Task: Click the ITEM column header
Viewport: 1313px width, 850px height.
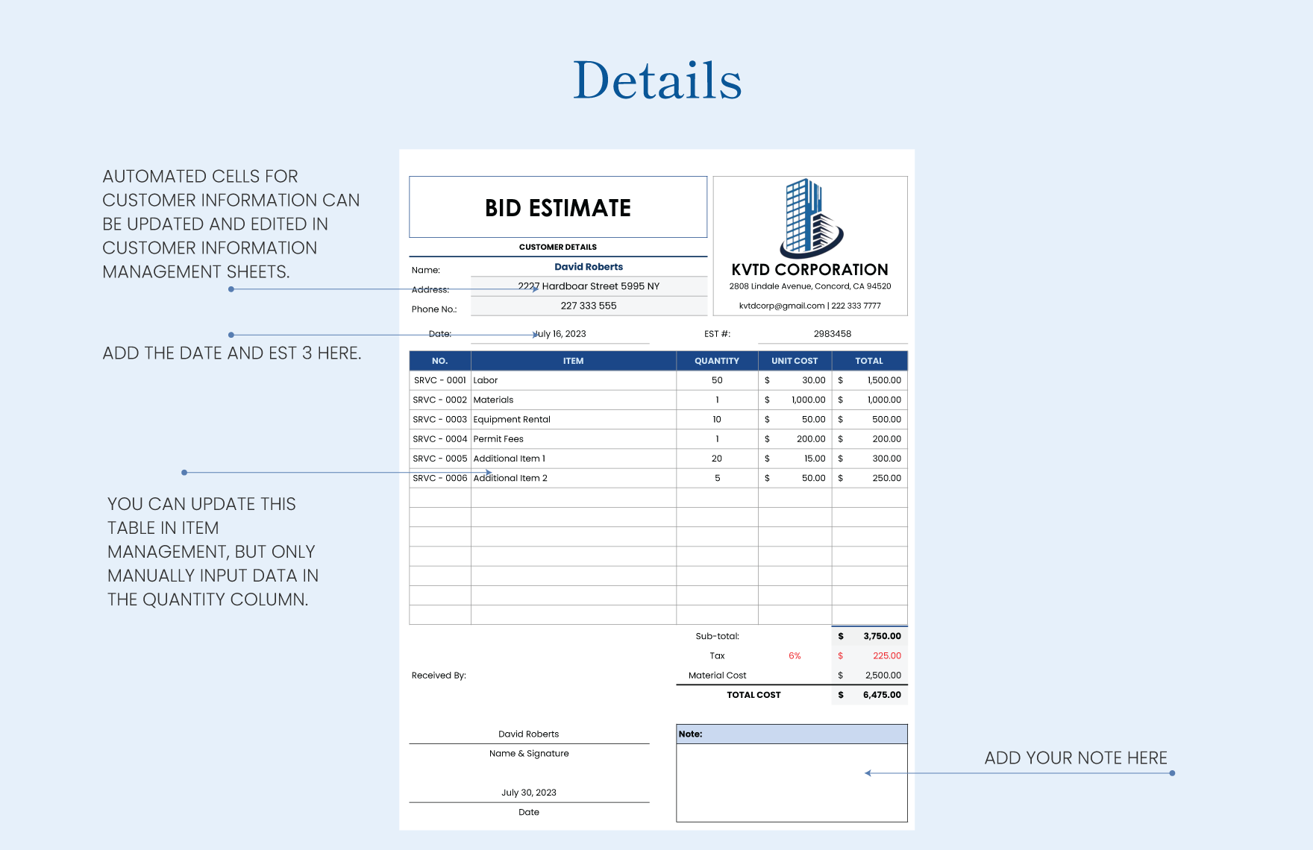Action: coord(573,361)
